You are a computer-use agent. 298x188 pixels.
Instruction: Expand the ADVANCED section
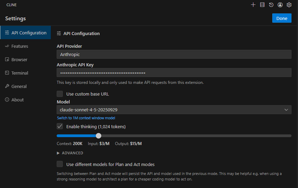point(70,153)
